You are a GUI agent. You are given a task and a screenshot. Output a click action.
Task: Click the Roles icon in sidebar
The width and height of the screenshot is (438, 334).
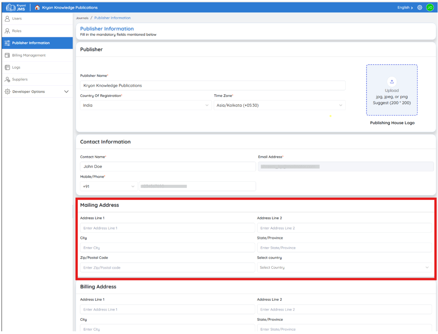pos(7,31)
